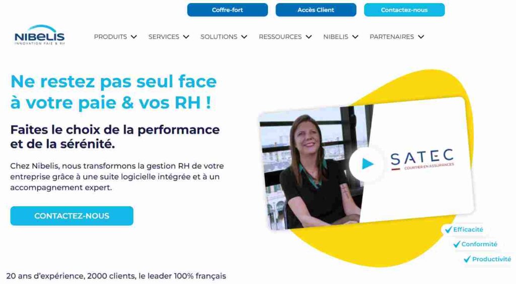Viewport: 516px width, 284px height.
Task: Play the SATEC testimonial video
Action: 367,164
